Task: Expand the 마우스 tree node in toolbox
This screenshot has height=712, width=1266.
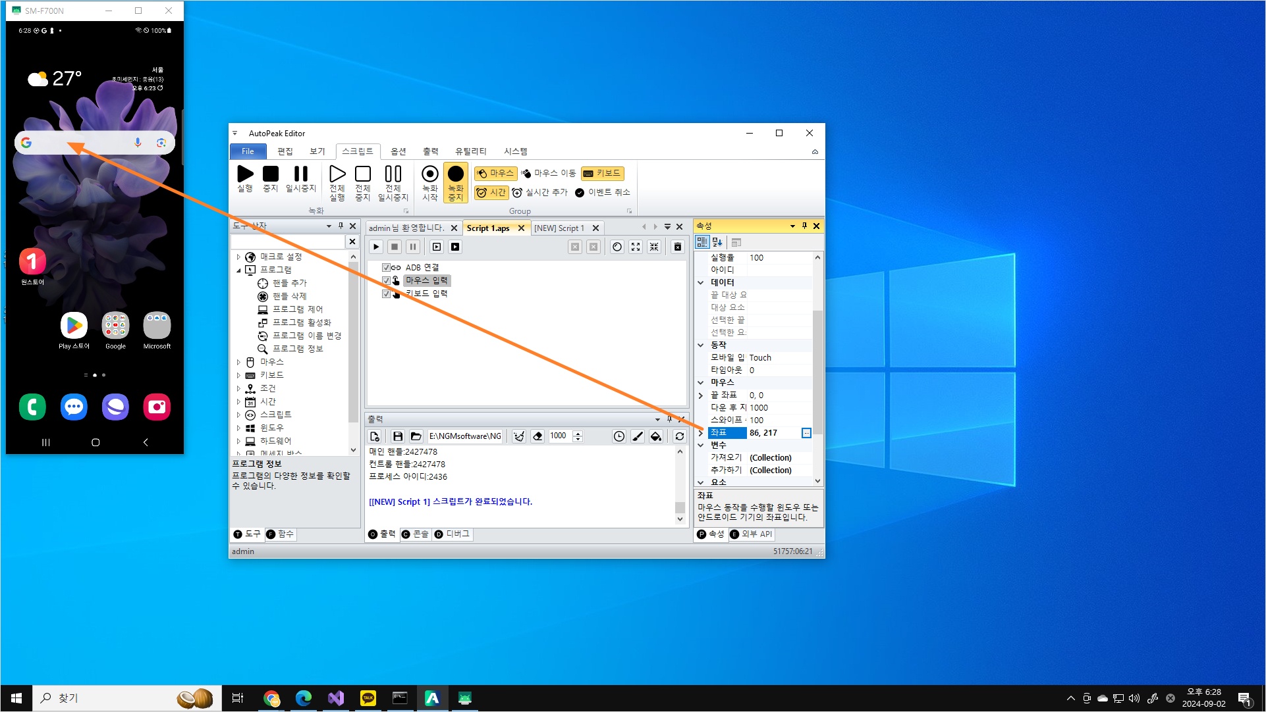Action: point(238,362)
